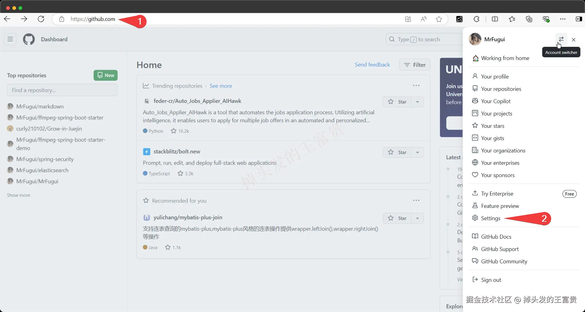The width and height of the screenshot is (585, 312).
Task: Open browser Settings and more menu
Action: tap(563, 19)
